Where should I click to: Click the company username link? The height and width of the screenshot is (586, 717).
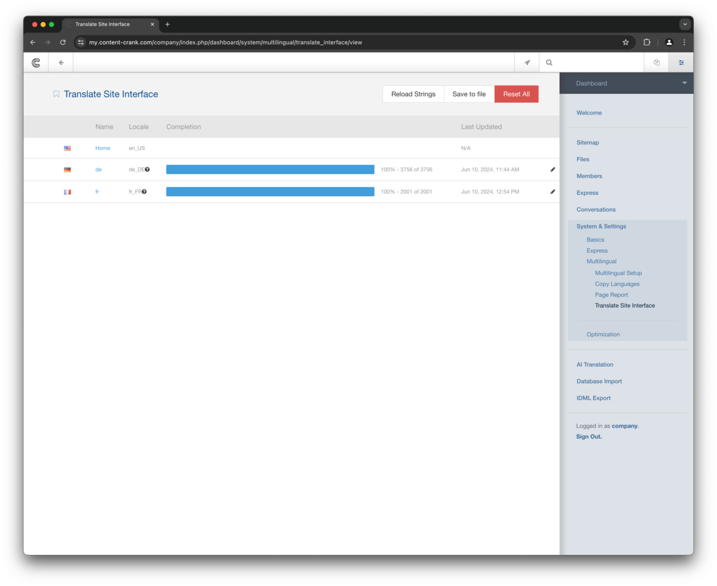tap(624, 426)
